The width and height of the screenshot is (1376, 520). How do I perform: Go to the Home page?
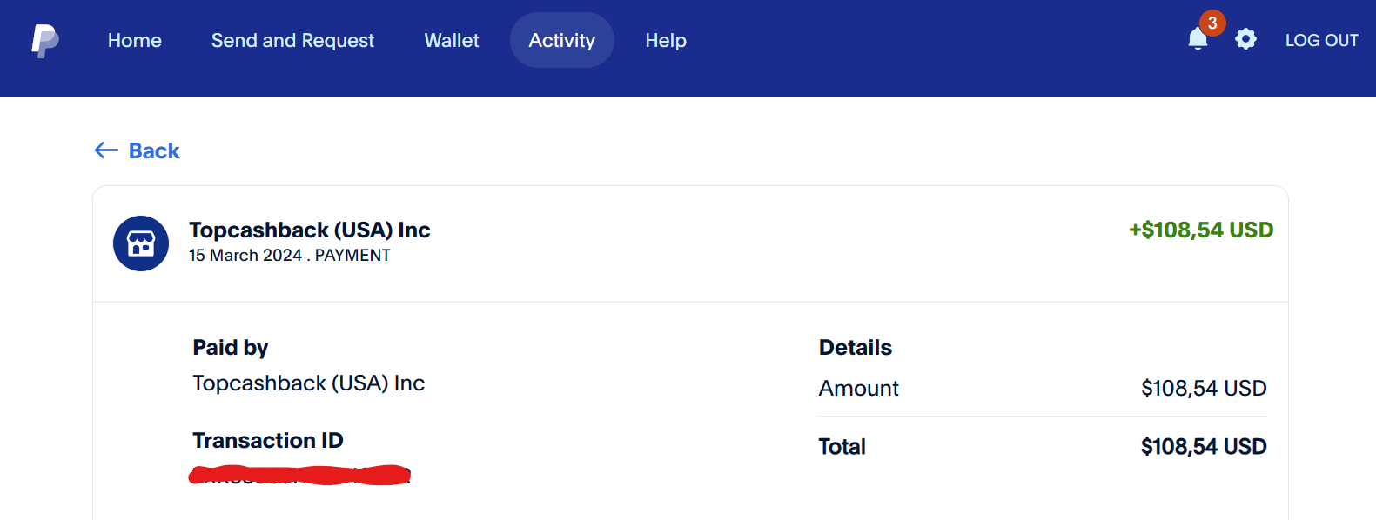click(x=135, y=41)
